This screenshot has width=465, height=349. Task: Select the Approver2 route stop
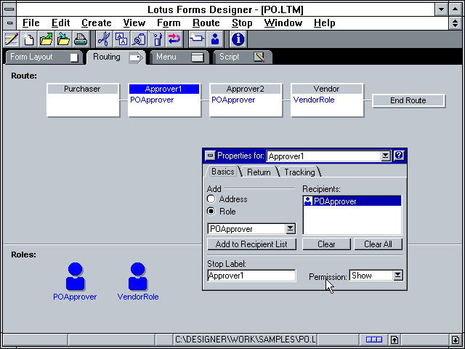[x=246, y=100]
